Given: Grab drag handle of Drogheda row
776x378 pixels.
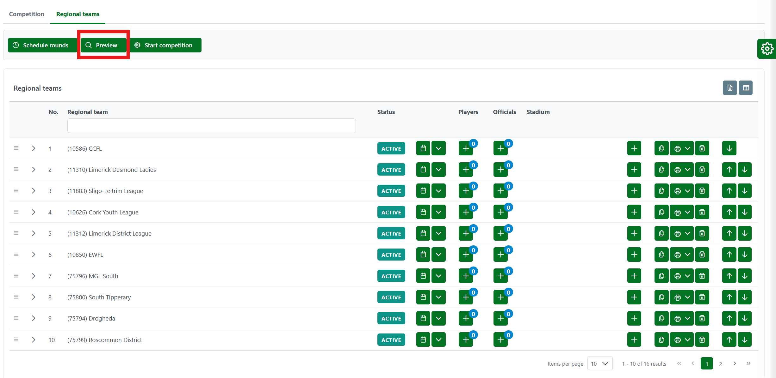Looking at the screenshot, I should click(x=16, y=318).
